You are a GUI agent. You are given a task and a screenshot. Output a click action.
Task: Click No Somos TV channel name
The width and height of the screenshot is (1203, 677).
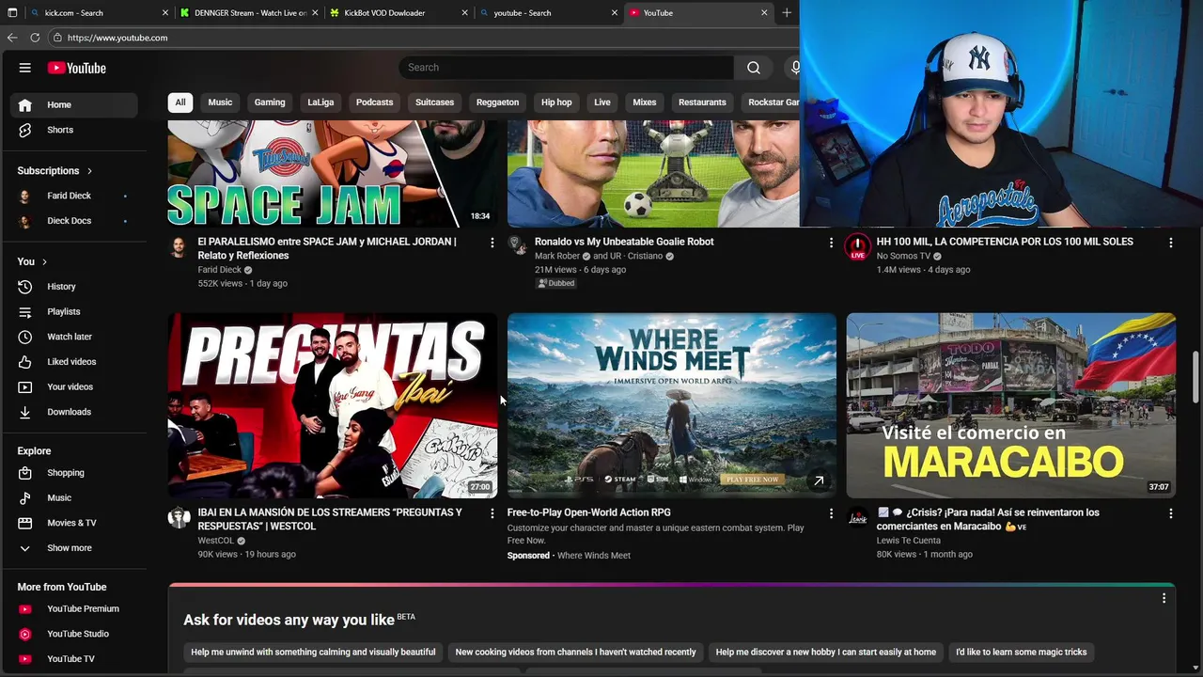point(903,256)
